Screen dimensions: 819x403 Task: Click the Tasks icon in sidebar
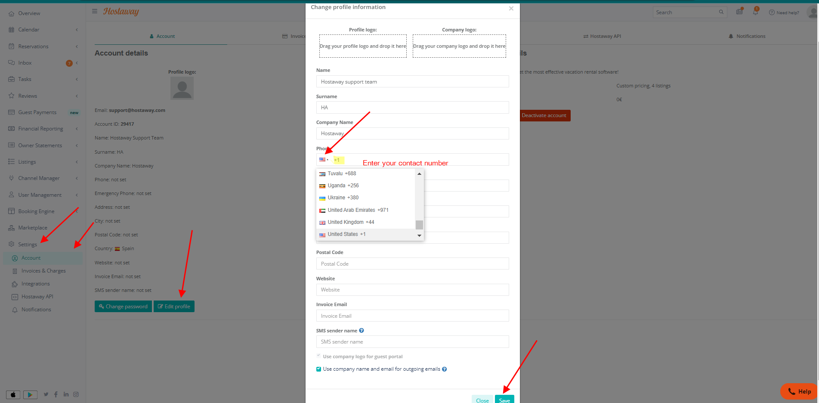[x=11, y=79]
